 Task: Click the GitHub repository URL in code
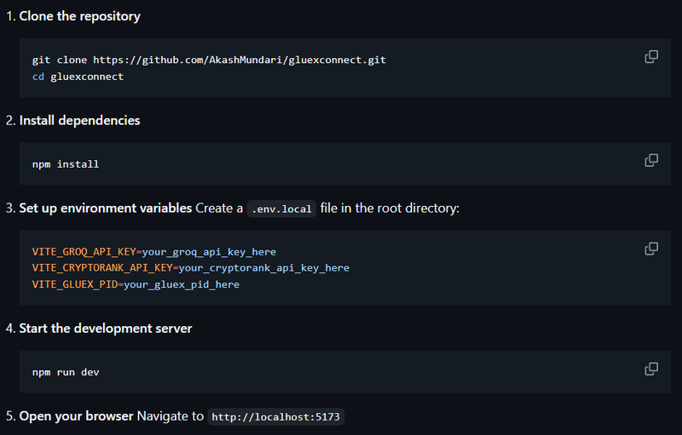pyautogui.click(x=240, y=60)
